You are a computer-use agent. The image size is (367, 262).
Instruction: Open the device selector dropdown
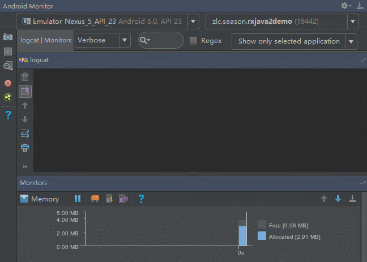[108, 22]
